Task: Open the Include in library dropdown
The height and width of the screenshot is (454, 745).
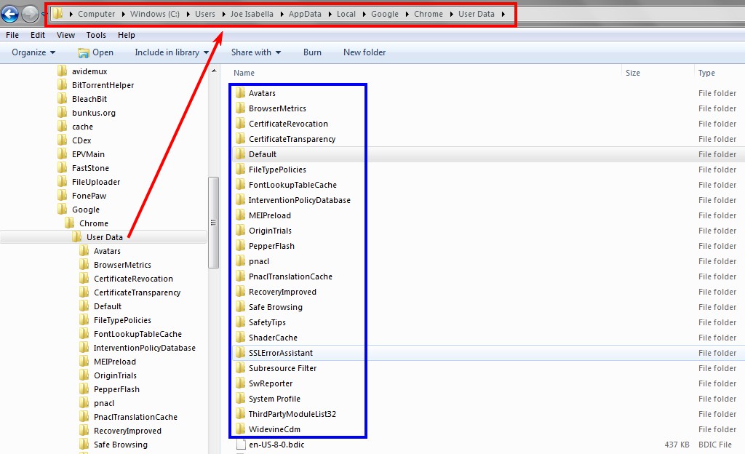Action: coord(172,52)
